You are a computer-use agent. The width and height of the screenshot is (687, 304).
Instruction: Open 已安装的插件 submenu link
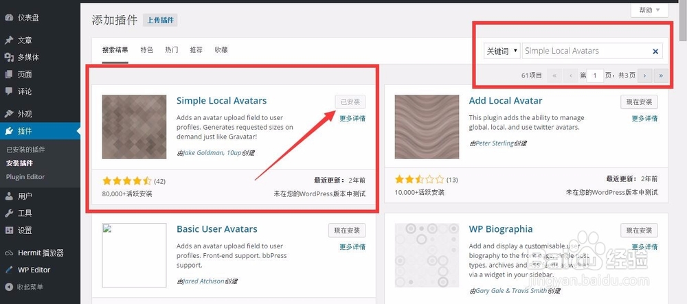click(x=25, y=150)
